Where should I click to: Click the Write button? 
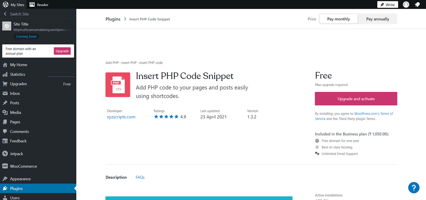click(x=388, y=5)
